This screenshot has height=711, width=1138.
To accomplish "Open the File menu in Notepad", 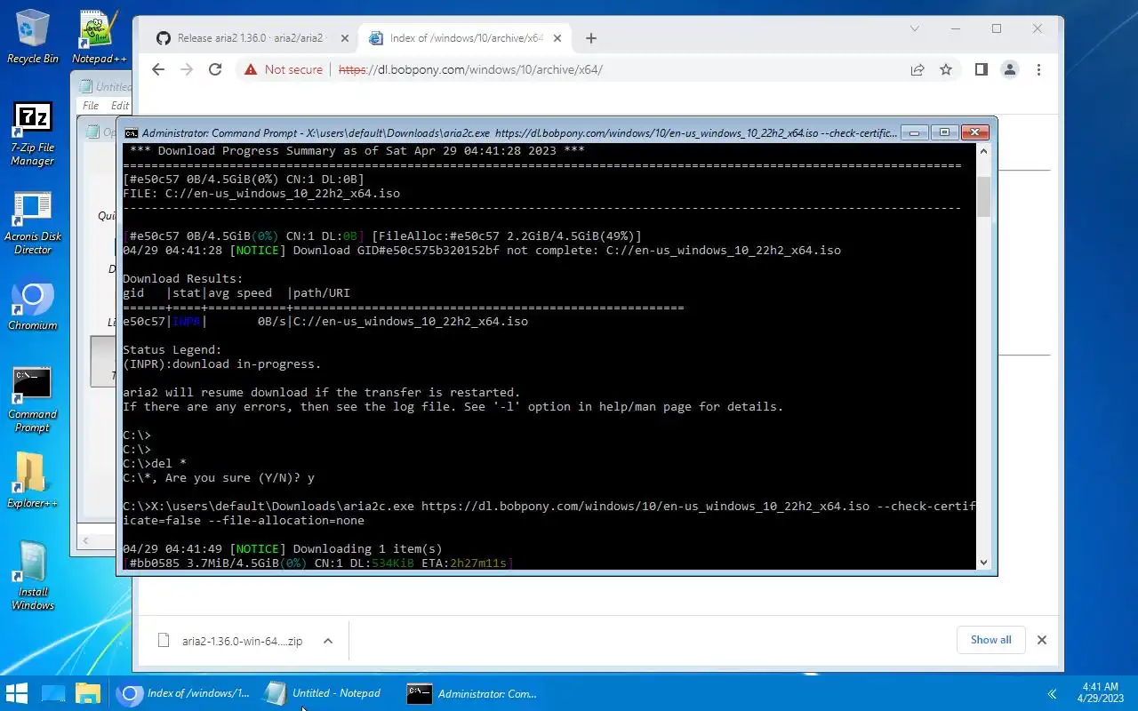I will pos(91,105).
